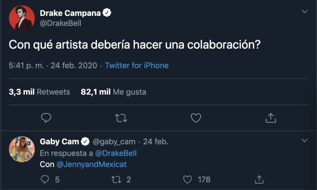Like Drake Campana's main tweet
Image resolution: width=317 pixels, height=190 pixels.
[x=196, y=118]
